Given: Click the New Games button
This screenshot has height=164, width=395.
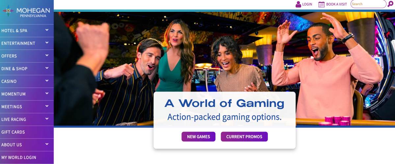Looking at the screenshot, I should pyautogui.click(x=198, y=137).
